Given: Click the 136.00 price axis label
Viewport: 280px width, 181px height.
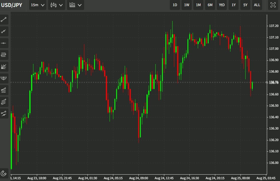Looking at the screenshot, I should click(274, 163).
